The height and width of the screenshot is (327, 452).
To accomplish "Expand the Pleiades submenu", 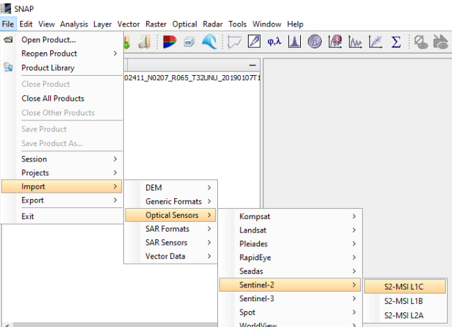I will coord(290,244).
